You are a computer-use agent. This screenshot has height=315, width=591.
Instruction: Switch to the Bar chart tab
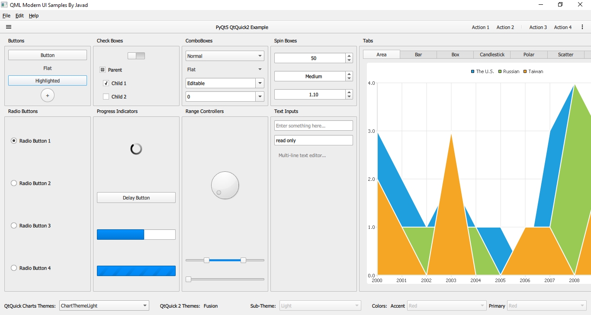tap(418, 55)
